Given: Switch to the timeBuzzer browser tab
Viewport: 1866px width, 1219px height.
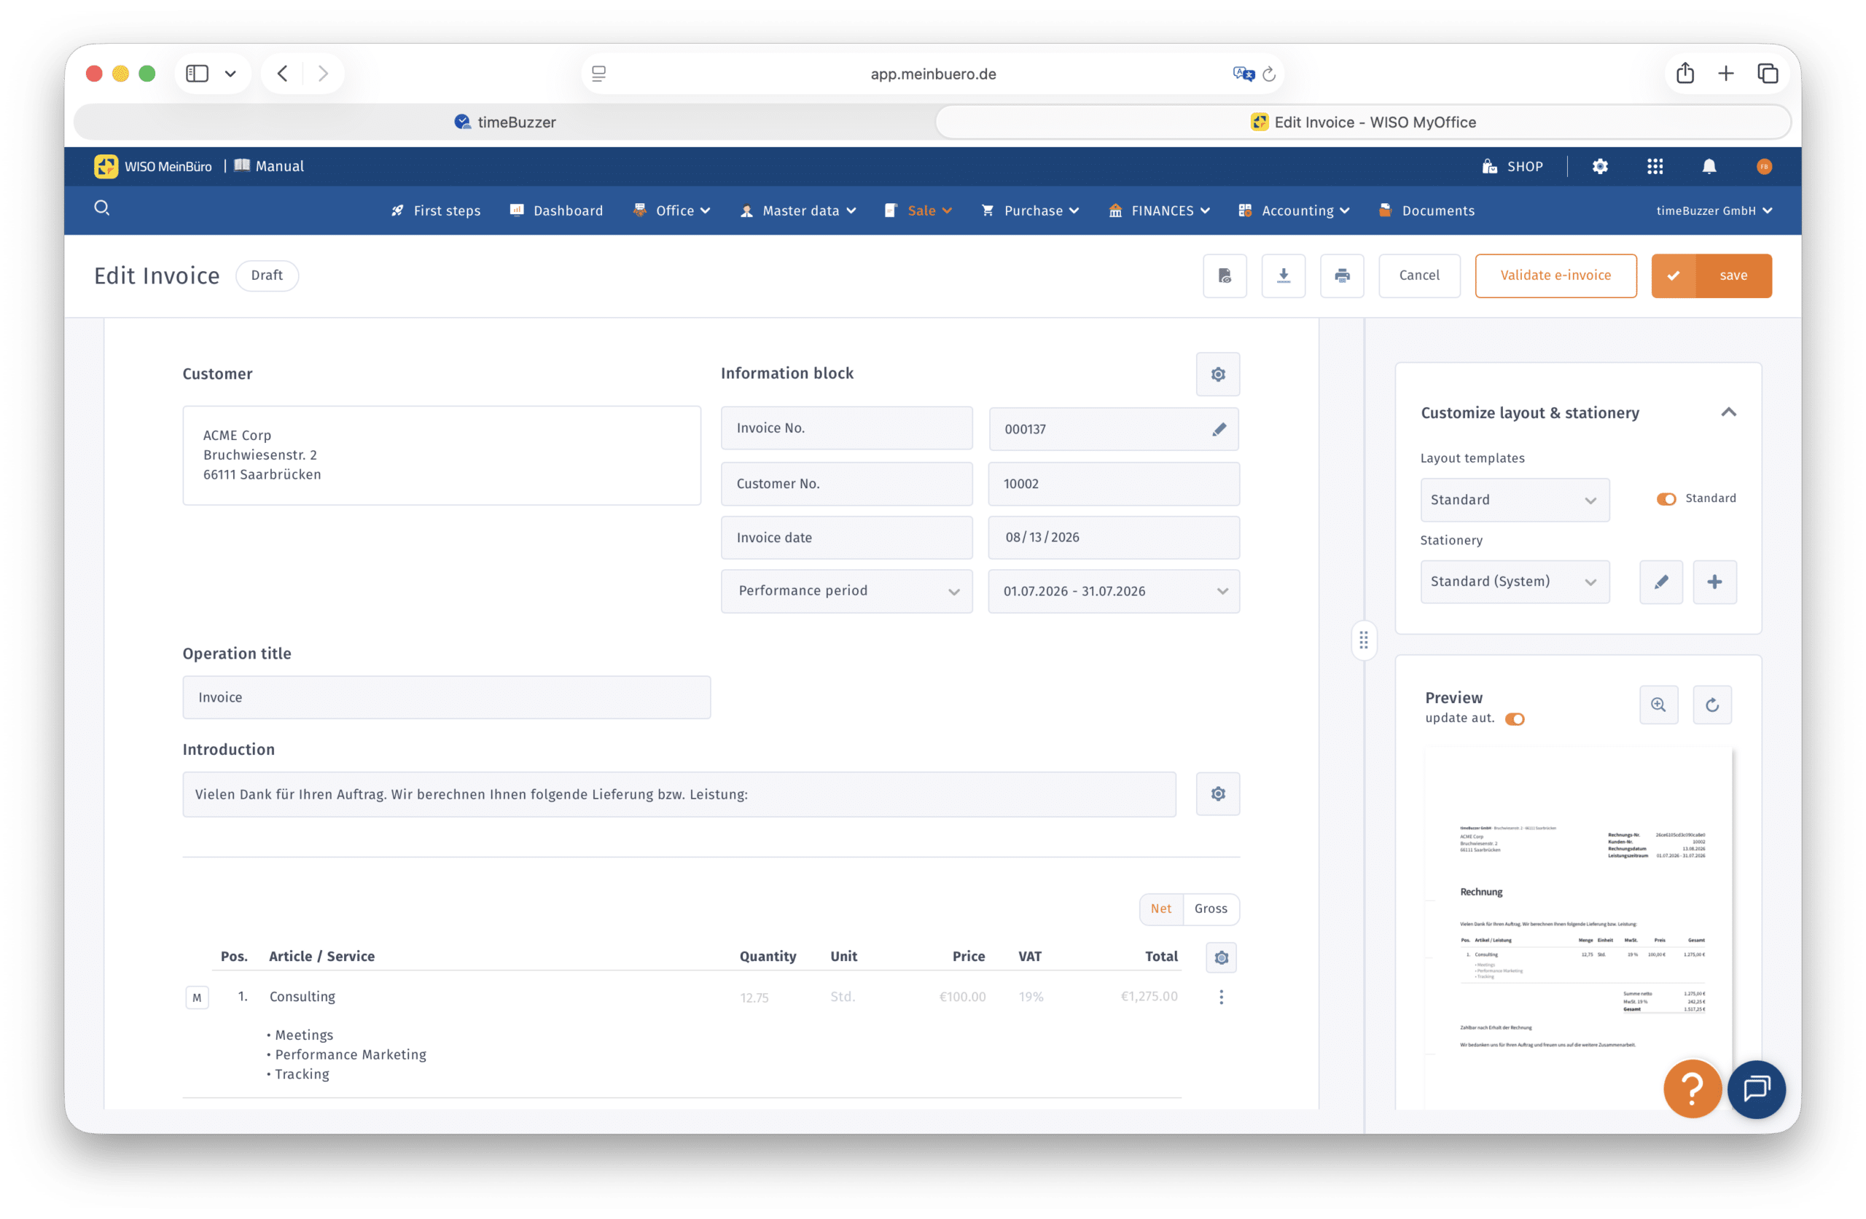Looking at the screenshot, I should click(x=506, y=122).
